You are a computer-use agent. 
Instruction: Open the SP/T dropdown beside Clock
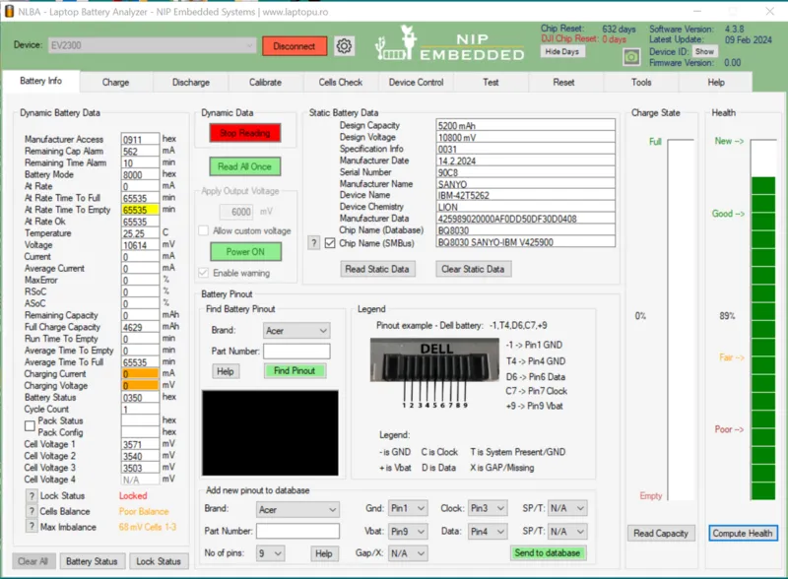point(567,508)
